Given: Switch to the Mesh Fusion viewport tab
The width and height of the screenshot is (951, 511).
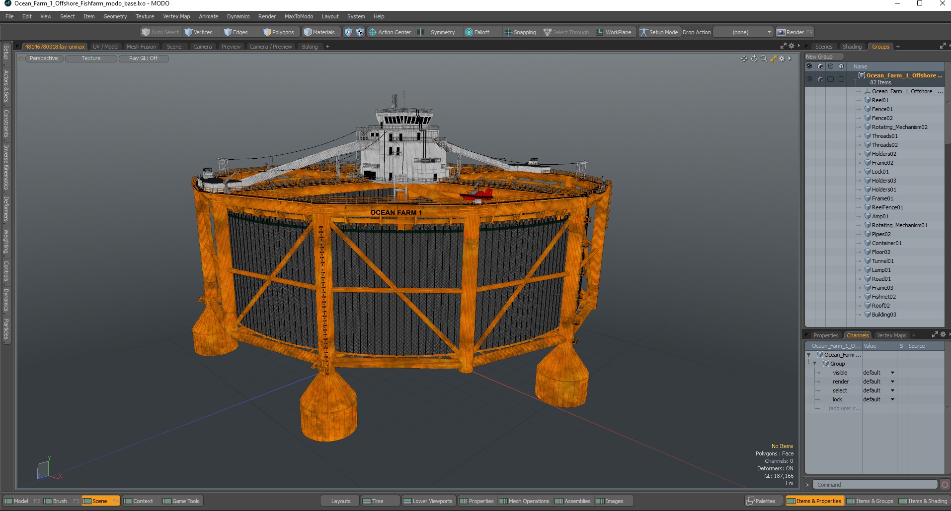Looking at the screenshot, I should 141,47.
